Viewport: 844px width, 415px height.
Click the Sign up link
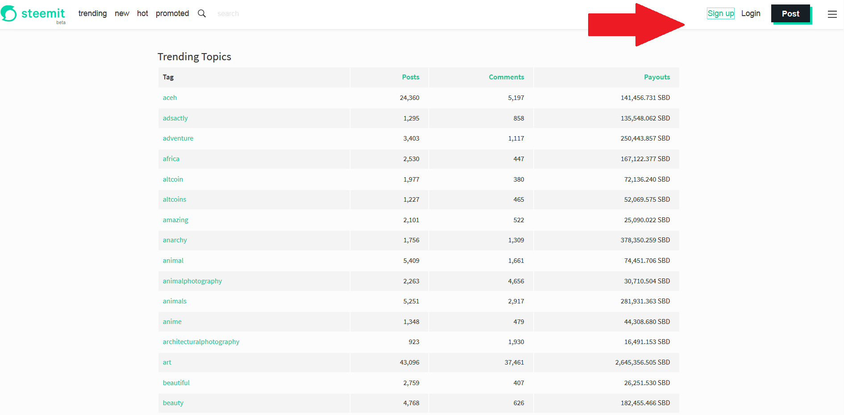[x=721, y=13]
